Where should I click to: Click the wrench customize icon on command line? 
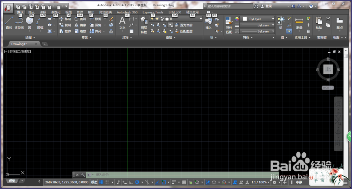pyautogui.click(x=83, y=175)
